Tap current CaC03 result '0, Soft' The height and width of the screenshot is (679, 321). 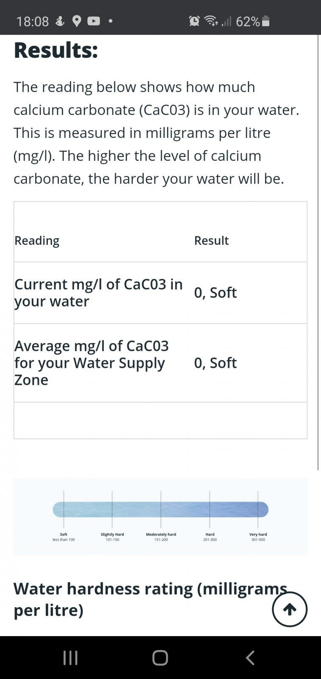click(x=215, y=292)
